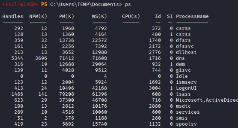Click the Microsoft.ActiveDirec process name
Image resolution: width=238 pixels, height=128 pixels.
coord(207,100)
